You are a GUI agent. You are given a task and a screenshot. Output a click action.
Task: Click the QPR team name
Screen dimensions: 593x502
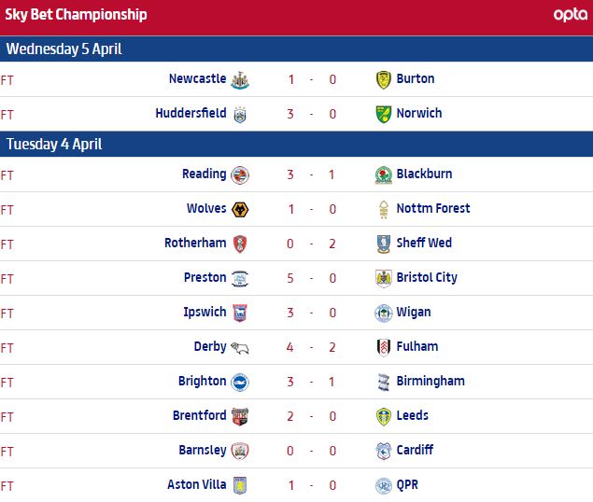(x=409, y=485)
